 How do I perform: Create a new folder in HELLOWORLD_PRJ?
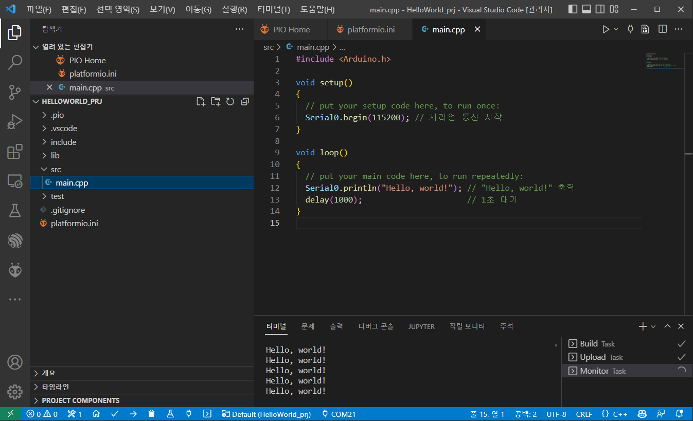pos(216,101)
